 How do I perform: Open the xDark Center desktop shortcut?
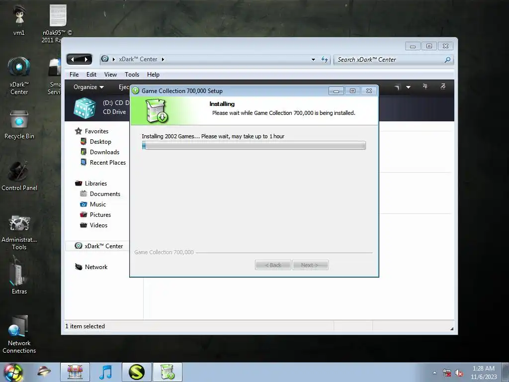point(19,76)
